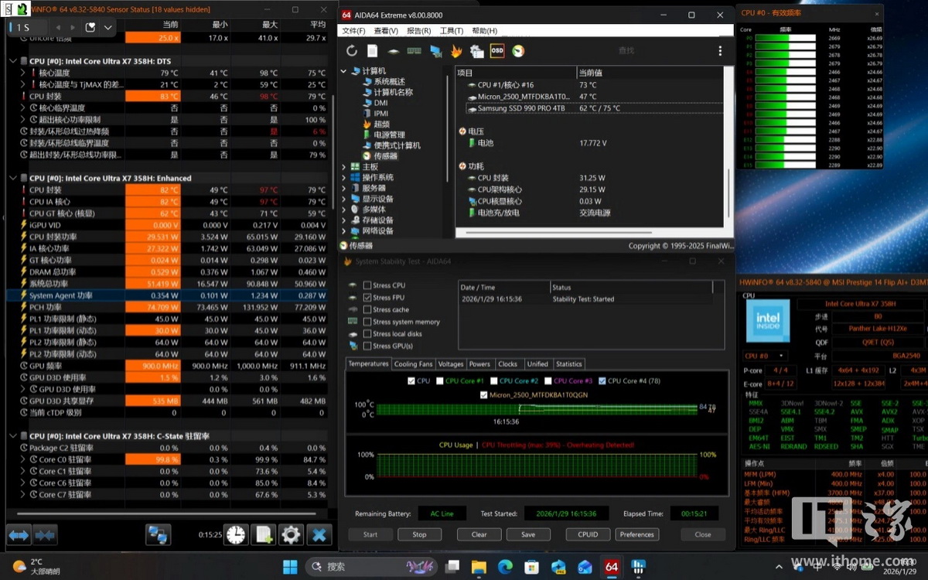Open Microsoft Edge from the taskbar

pos(505,567)
